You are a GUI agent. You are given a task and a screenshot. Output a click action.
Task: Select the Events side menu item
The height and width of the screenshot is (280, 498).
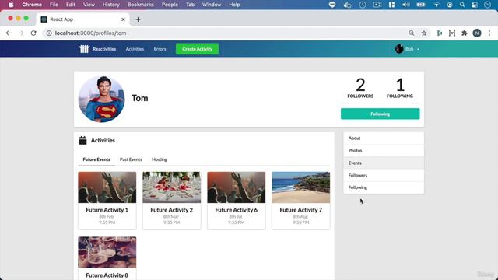pos(384,163)
